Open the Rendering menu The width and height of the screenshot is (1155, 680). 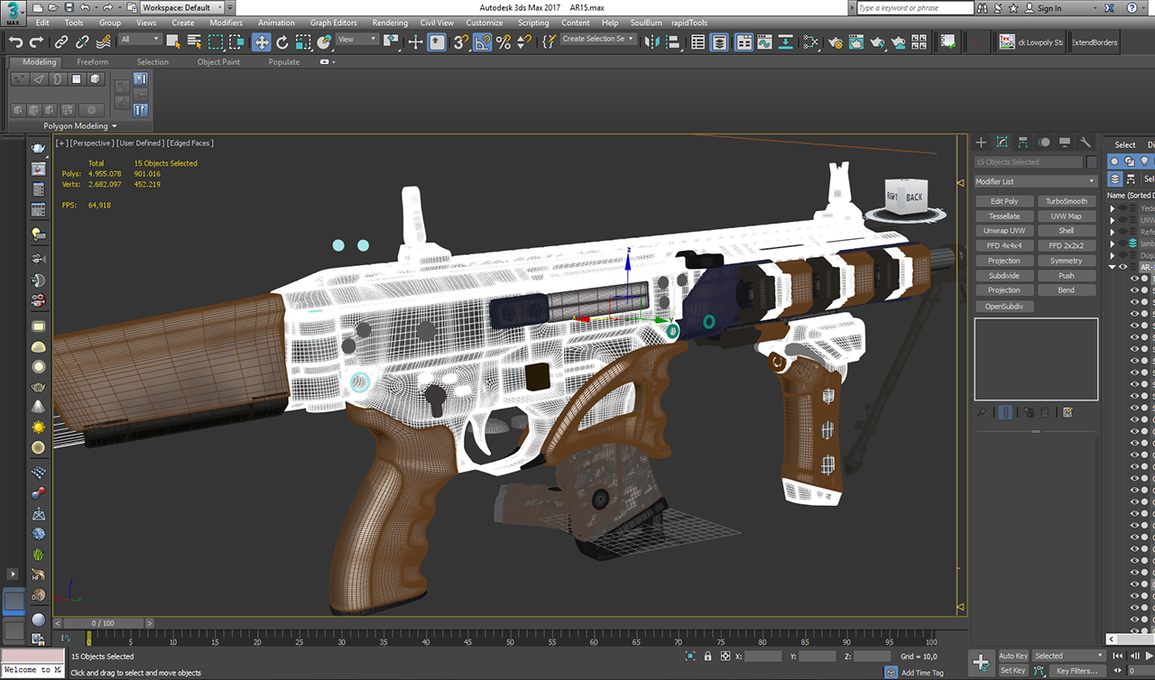tap(390, 23)
